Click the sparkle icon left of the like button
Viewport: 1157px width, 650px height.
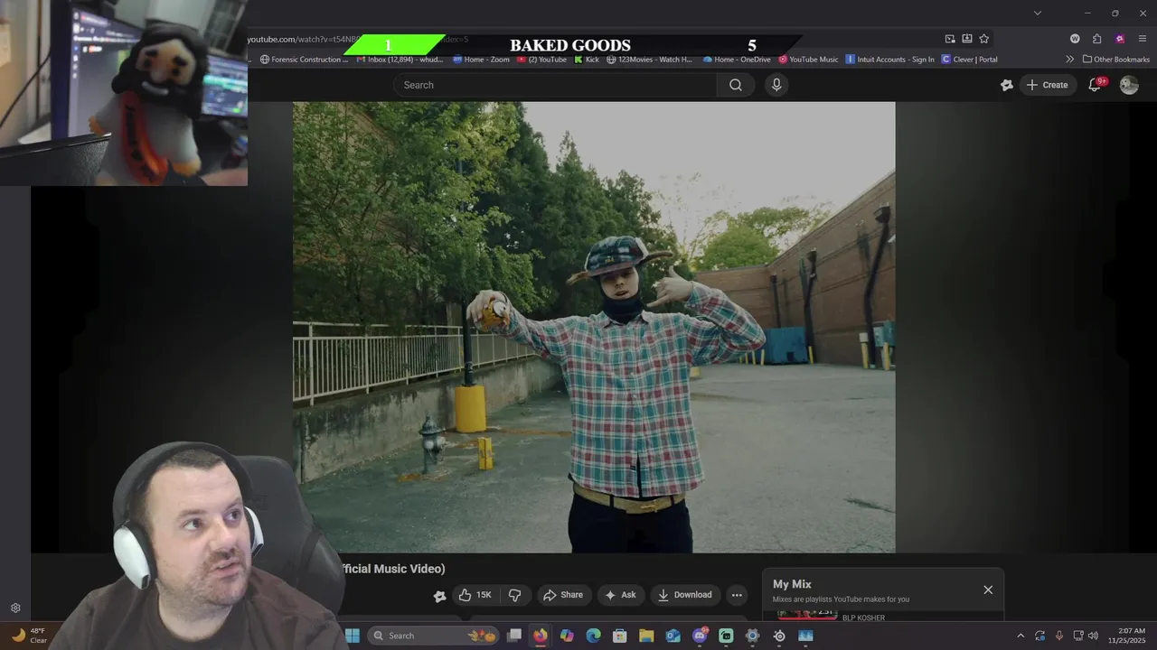click(x=440, y=596)
